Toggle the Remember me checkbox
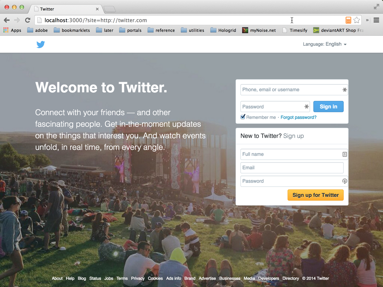Image resolution: width=383 pixels, height=287 pixels. coord(243,117)
